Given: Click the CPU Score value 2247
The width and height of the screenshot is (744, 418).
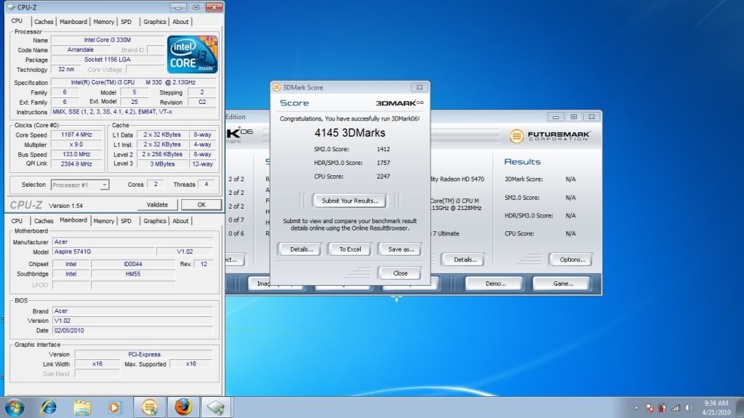Looking at the screenshot, I should 383,176.
